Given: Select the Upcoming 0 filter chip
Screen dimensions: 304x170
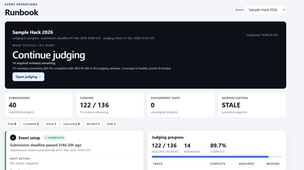Looking at the screenshot, I should point(71,124).
